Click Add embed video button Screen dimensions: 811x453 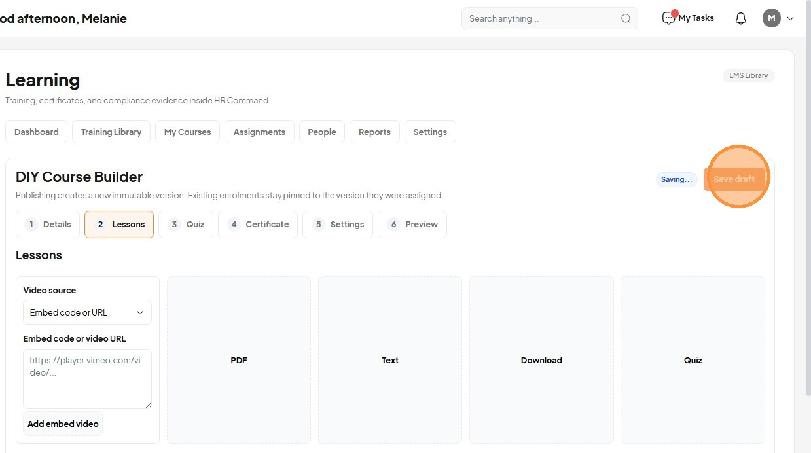[63, 424]
